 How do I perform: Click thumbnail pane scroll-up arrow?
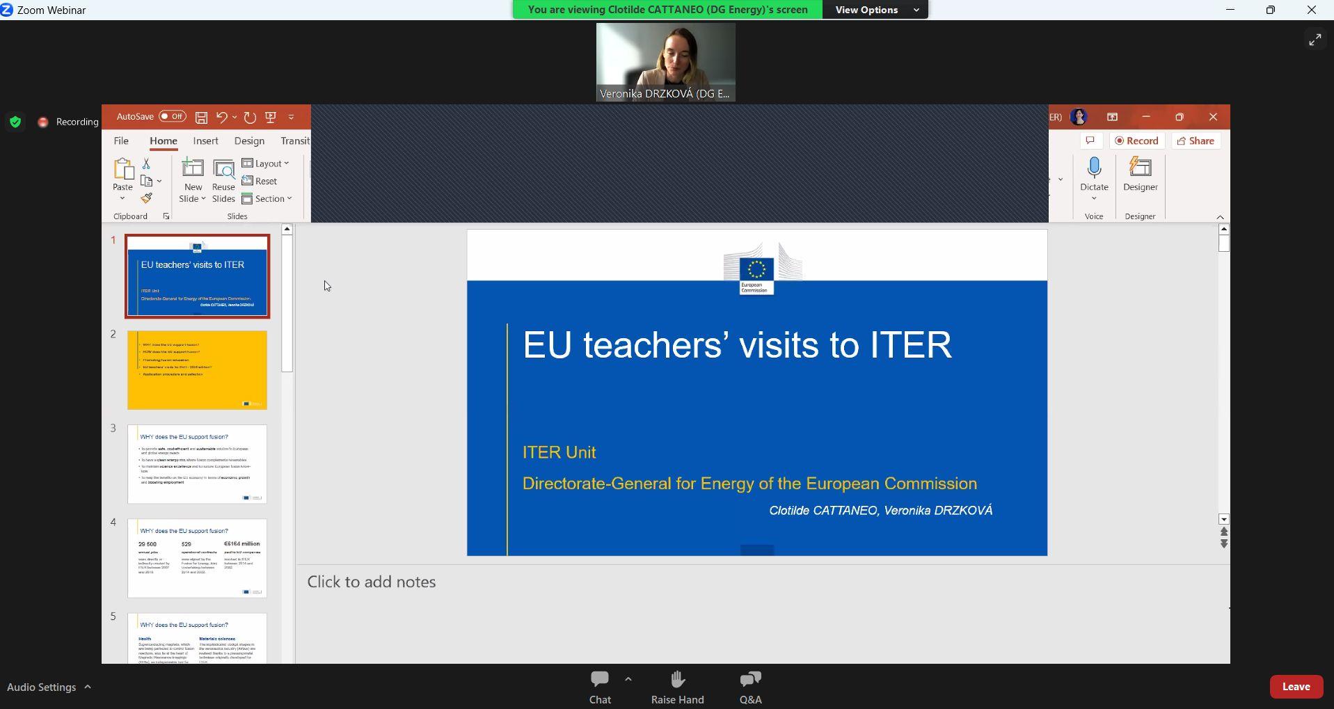(287, 229)
